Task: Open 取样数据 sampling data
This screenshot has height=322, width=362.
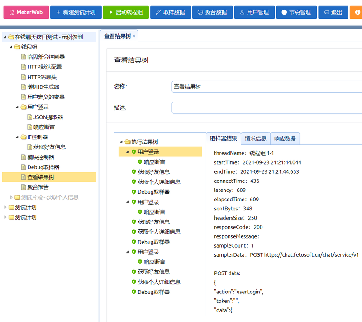Action: pyautogui.click(x=171, y=12)
